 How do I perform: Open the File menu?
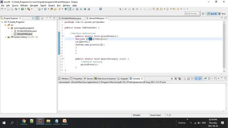(x=2, y=6)
